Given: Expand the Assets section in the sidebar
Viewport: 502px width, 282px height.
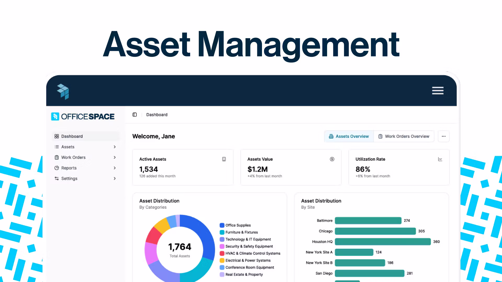Looking at the screenshot, I should point(115,147).
